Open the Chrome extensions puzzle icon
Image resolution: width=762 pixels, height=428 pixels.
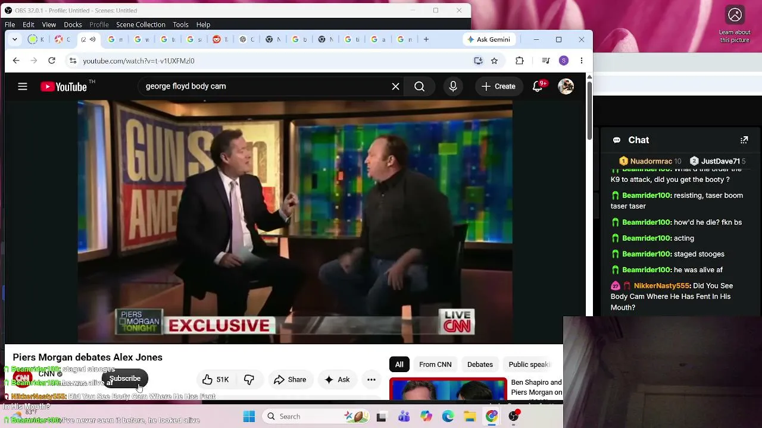[520, 61]
